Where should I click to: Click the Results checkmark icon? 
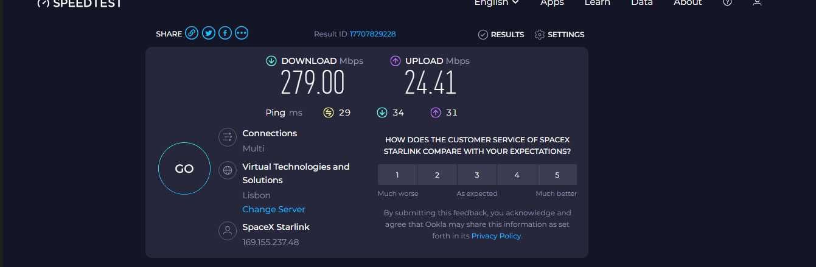(x=483, y=35)
